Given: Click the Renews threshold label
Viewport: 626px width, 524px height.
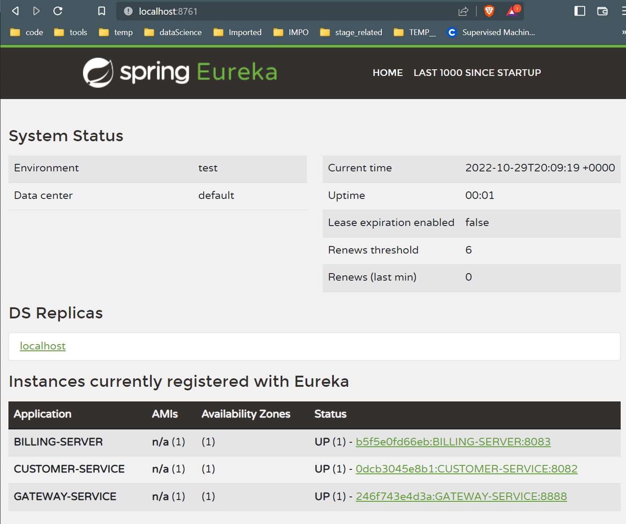Looking at the screenshot, I should coord(373,250).
